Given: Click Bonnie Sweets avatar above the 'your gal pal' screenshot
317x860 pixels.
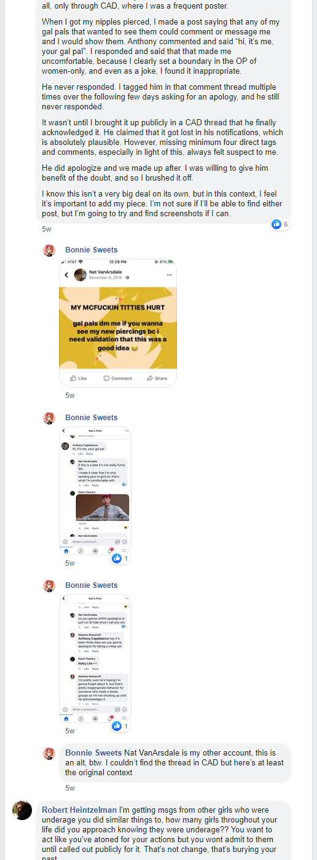Looking at the screenshot, I should [49, 418].
